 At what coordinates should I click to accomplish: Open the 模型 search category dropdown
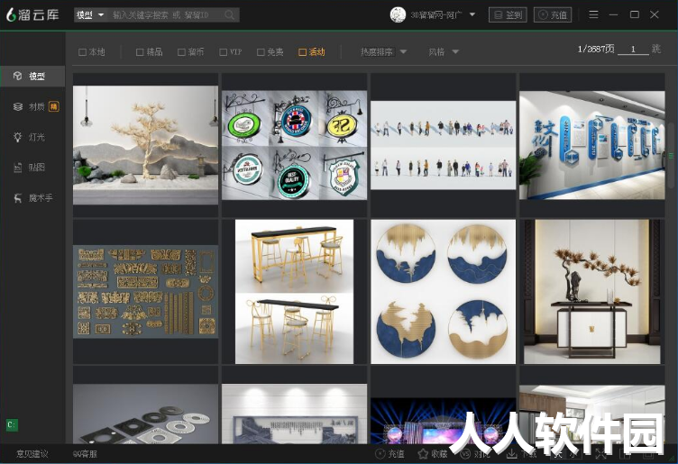tap(90, 15)
